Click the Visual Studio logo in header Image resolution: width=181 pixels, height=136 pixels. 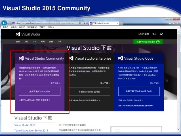28,34
